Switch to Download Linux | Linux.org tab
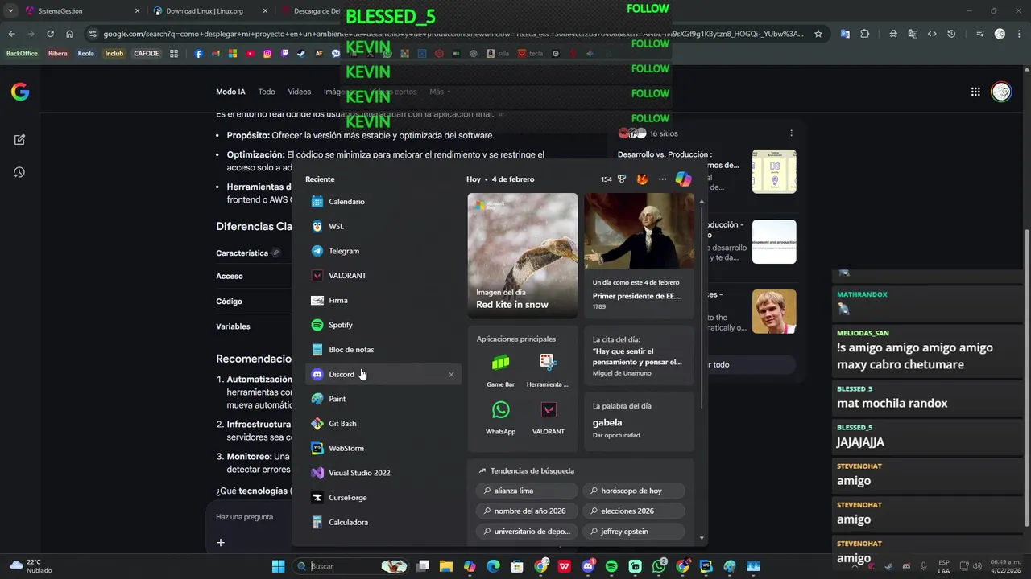Viewport: 1031px width, 579px height. tap(209, 11)
